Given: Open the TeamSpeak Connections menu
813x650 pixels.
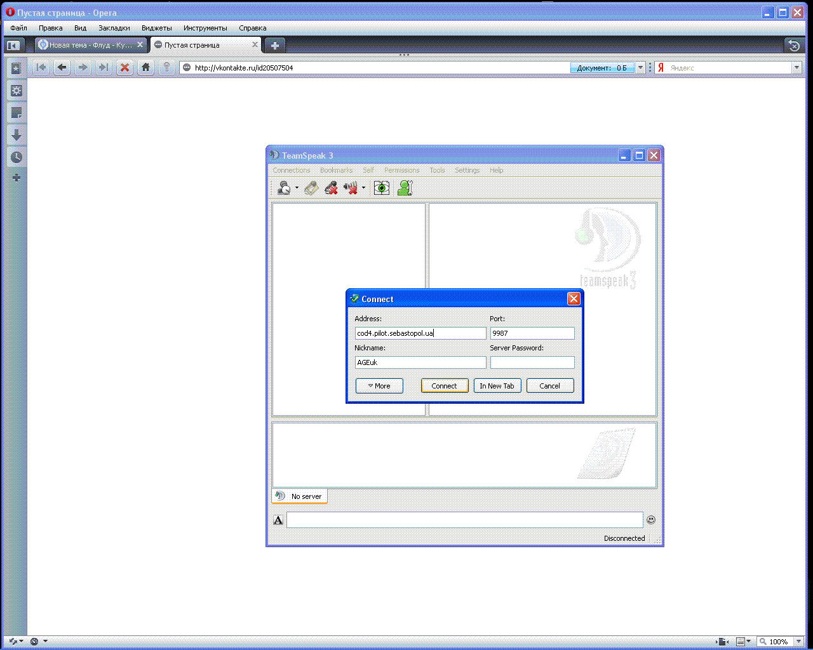Looking at the screenshot, I should (x=292, y=170).
